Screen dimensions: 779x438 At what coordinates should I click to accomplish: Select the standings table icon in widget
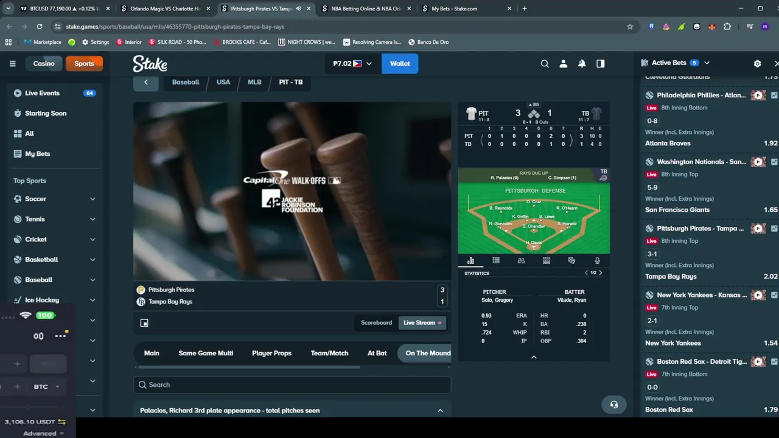click(547, 260)
